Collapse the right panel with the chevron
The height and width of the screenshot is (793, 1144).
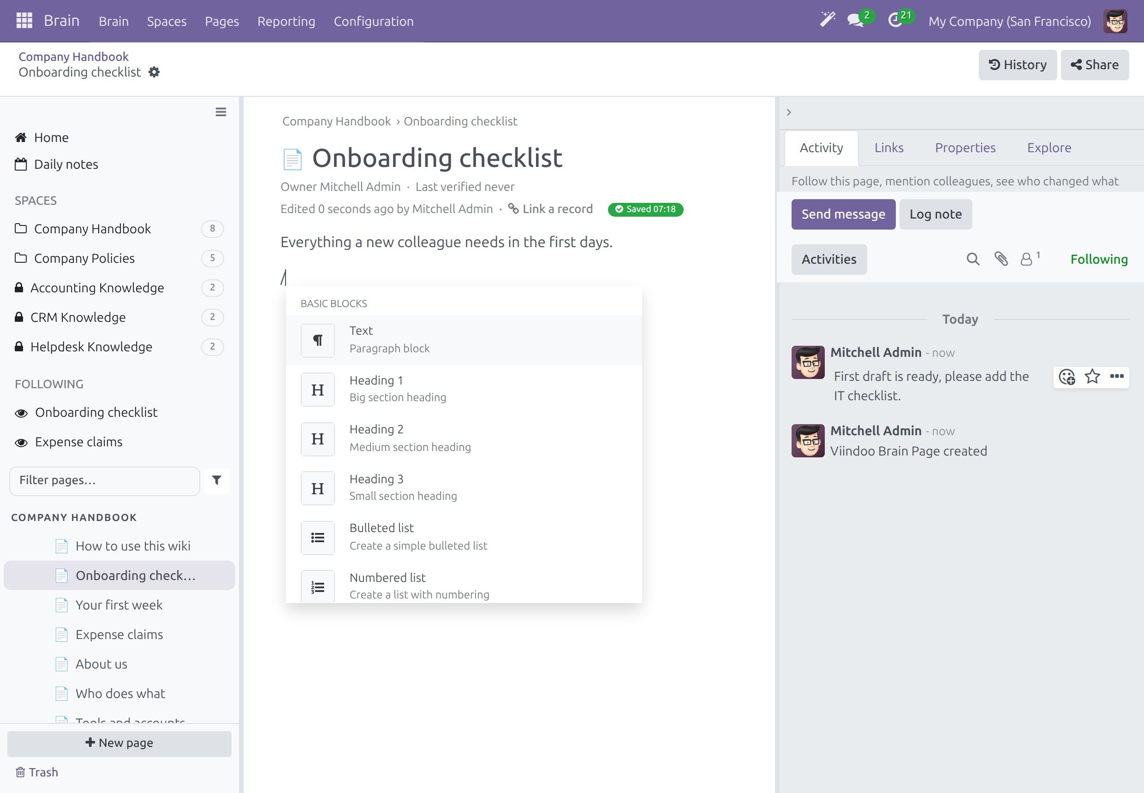788,112
